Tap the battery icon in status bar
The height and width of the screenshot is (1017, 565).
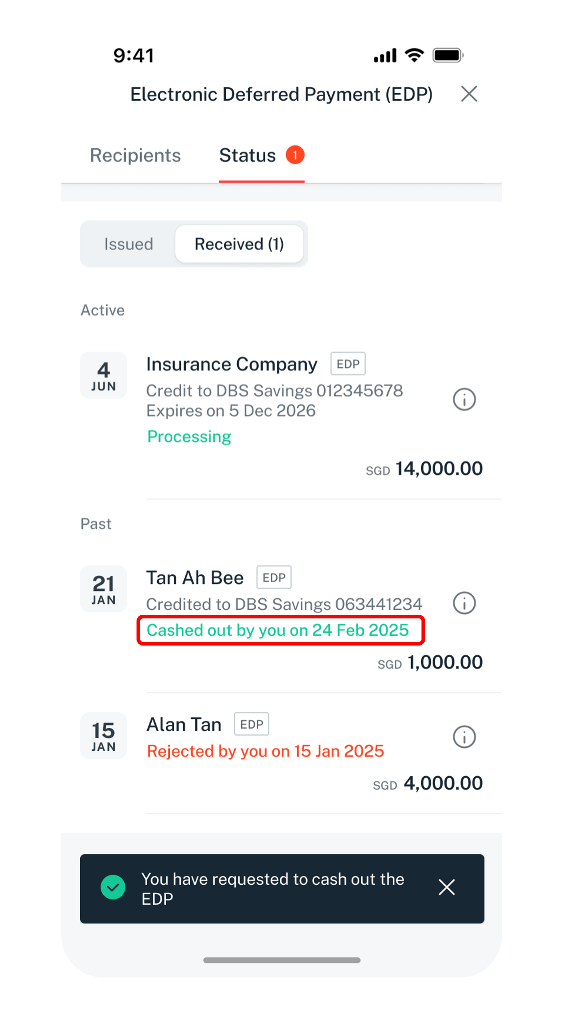point(448,55)
